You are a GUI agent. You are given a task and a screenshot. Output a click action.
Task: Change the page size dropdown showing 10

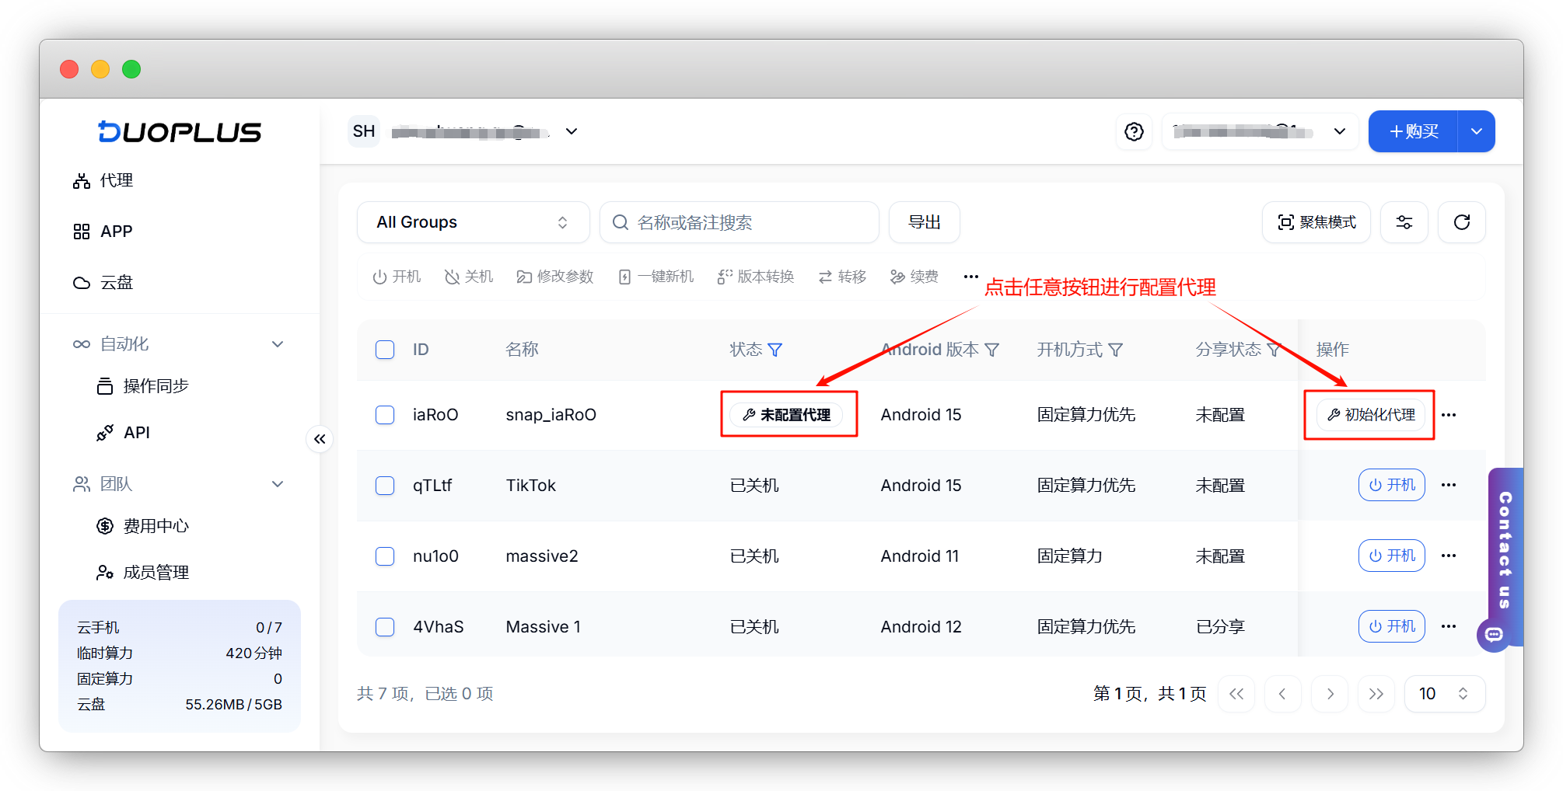click(1444, 694)
